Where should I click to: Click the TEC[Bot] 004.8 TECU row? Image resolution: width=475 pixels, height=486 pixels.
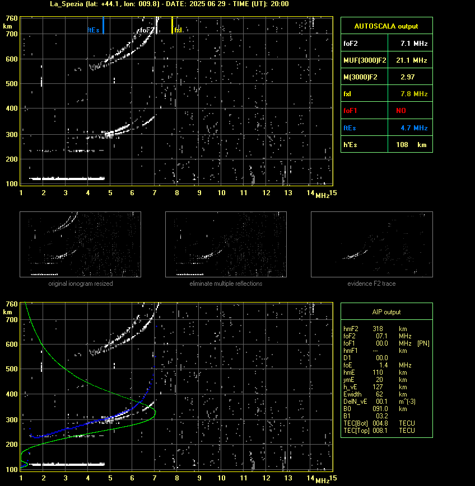[x=379, y=423]
